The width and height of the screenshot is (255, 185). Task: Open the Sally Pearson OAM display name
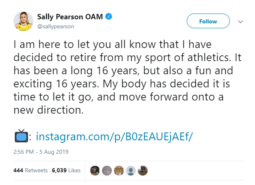[x=71, y=17]
